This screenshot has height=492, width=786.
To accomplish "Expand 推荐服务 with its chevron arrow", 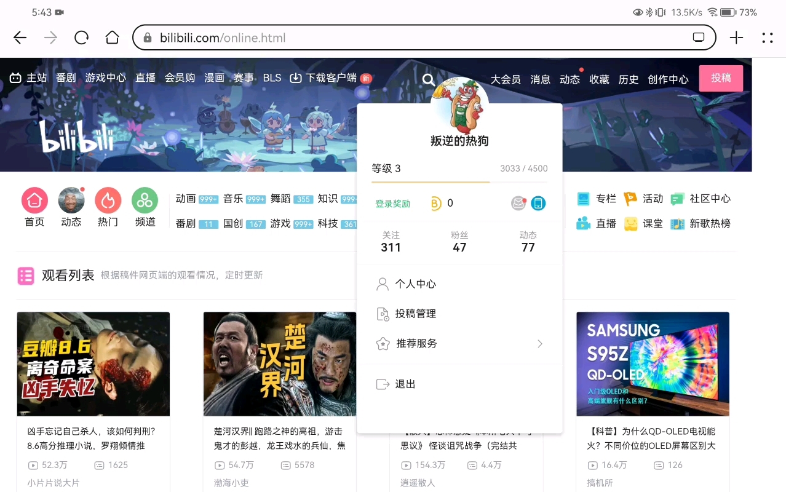I will (x=539, y=344).
